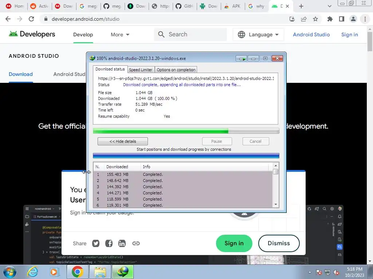Bookmark this page with the star
Image resolution: width=373 pixels, height=279 pixels.
point(315,19)
